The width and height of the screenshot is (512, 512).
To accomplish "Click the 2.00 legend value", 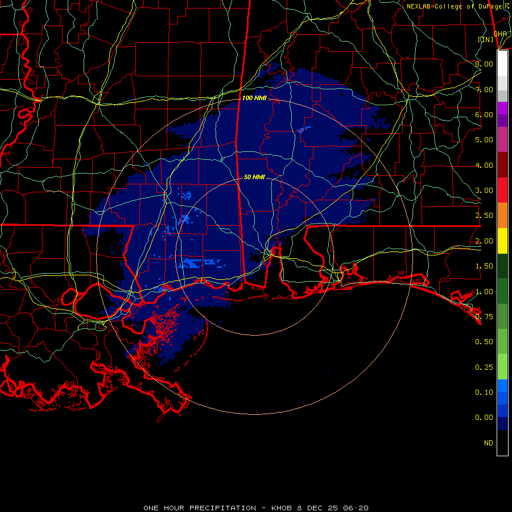I will click(484, 241).
